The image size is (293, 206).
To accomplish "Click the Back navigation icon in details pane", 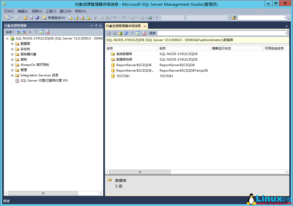I will [x=109, y=33].
